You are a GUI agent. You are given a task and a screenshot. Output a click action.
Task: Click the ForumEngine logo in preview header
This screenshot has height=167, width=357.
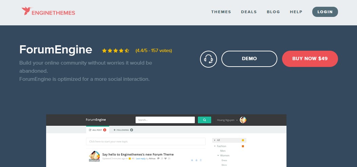click(x=96, y=120)
